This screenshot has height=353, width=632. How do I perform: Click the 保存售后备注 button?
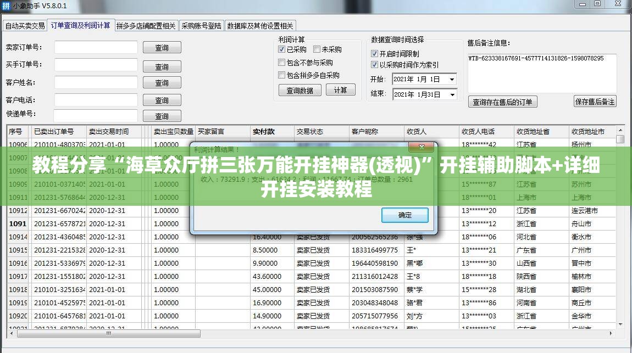595,102
